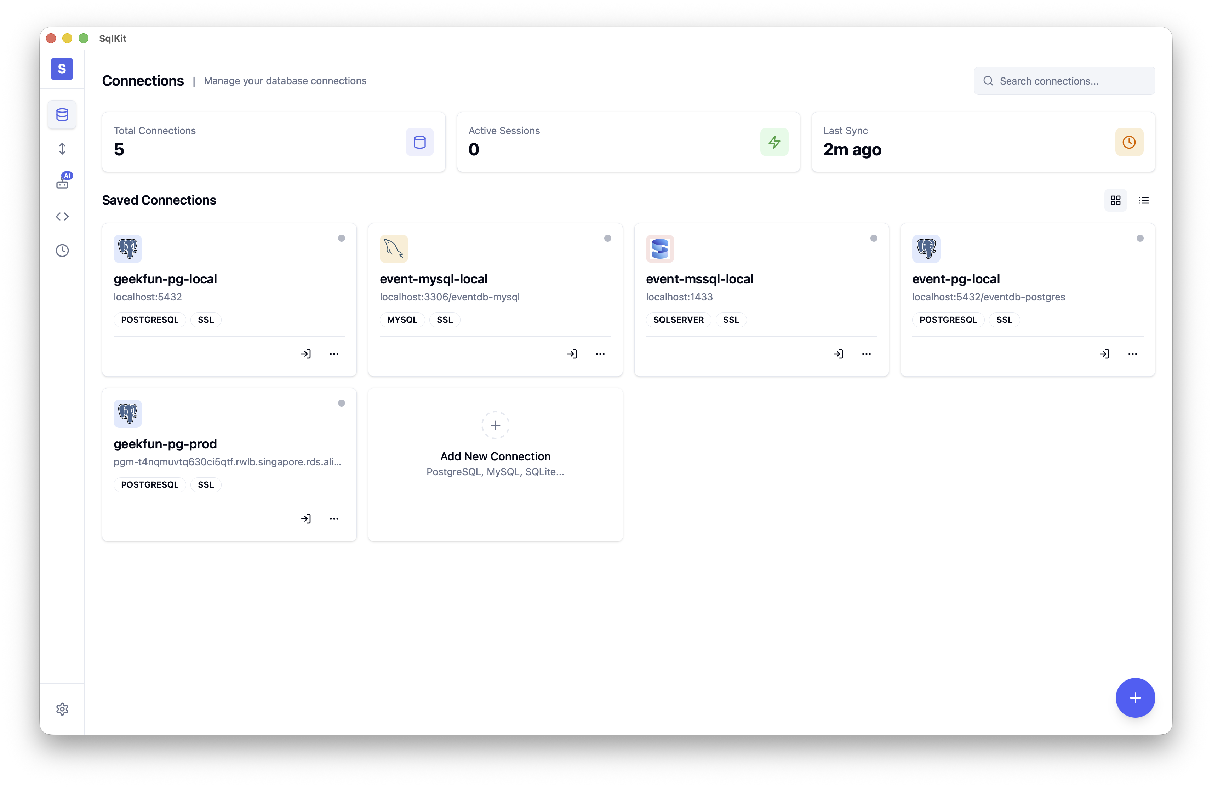Open application settings via gear icon
The image size is (1212, 787).
click(x=62, y=709)
